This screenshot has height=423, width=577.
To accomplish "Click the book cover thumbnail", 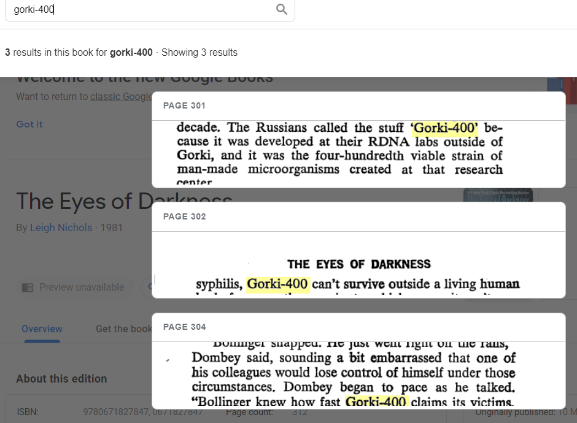I will tap(498, 195).
